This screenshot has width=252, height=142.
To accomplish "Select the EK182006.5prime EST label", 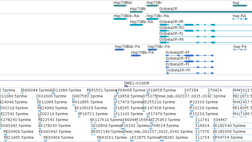I will click(x=229, y=132).
